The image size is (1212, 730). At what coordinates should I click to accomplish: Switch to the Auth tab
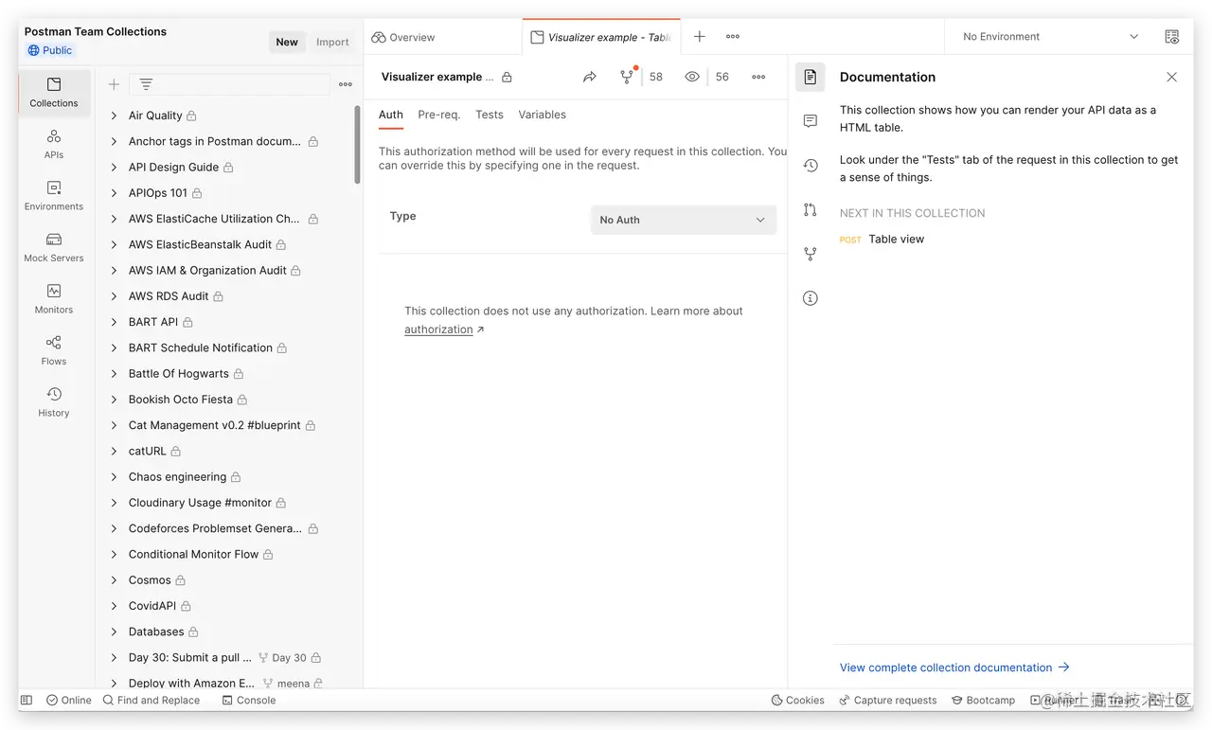pos(391,115)
